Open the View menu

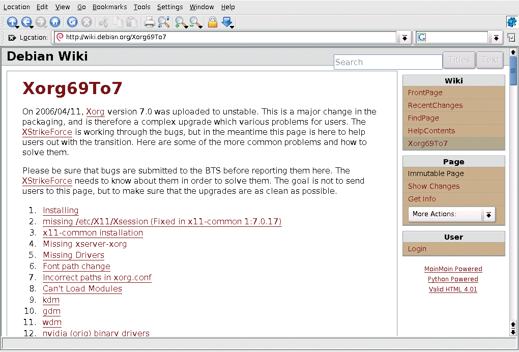[x=62, y=7]
